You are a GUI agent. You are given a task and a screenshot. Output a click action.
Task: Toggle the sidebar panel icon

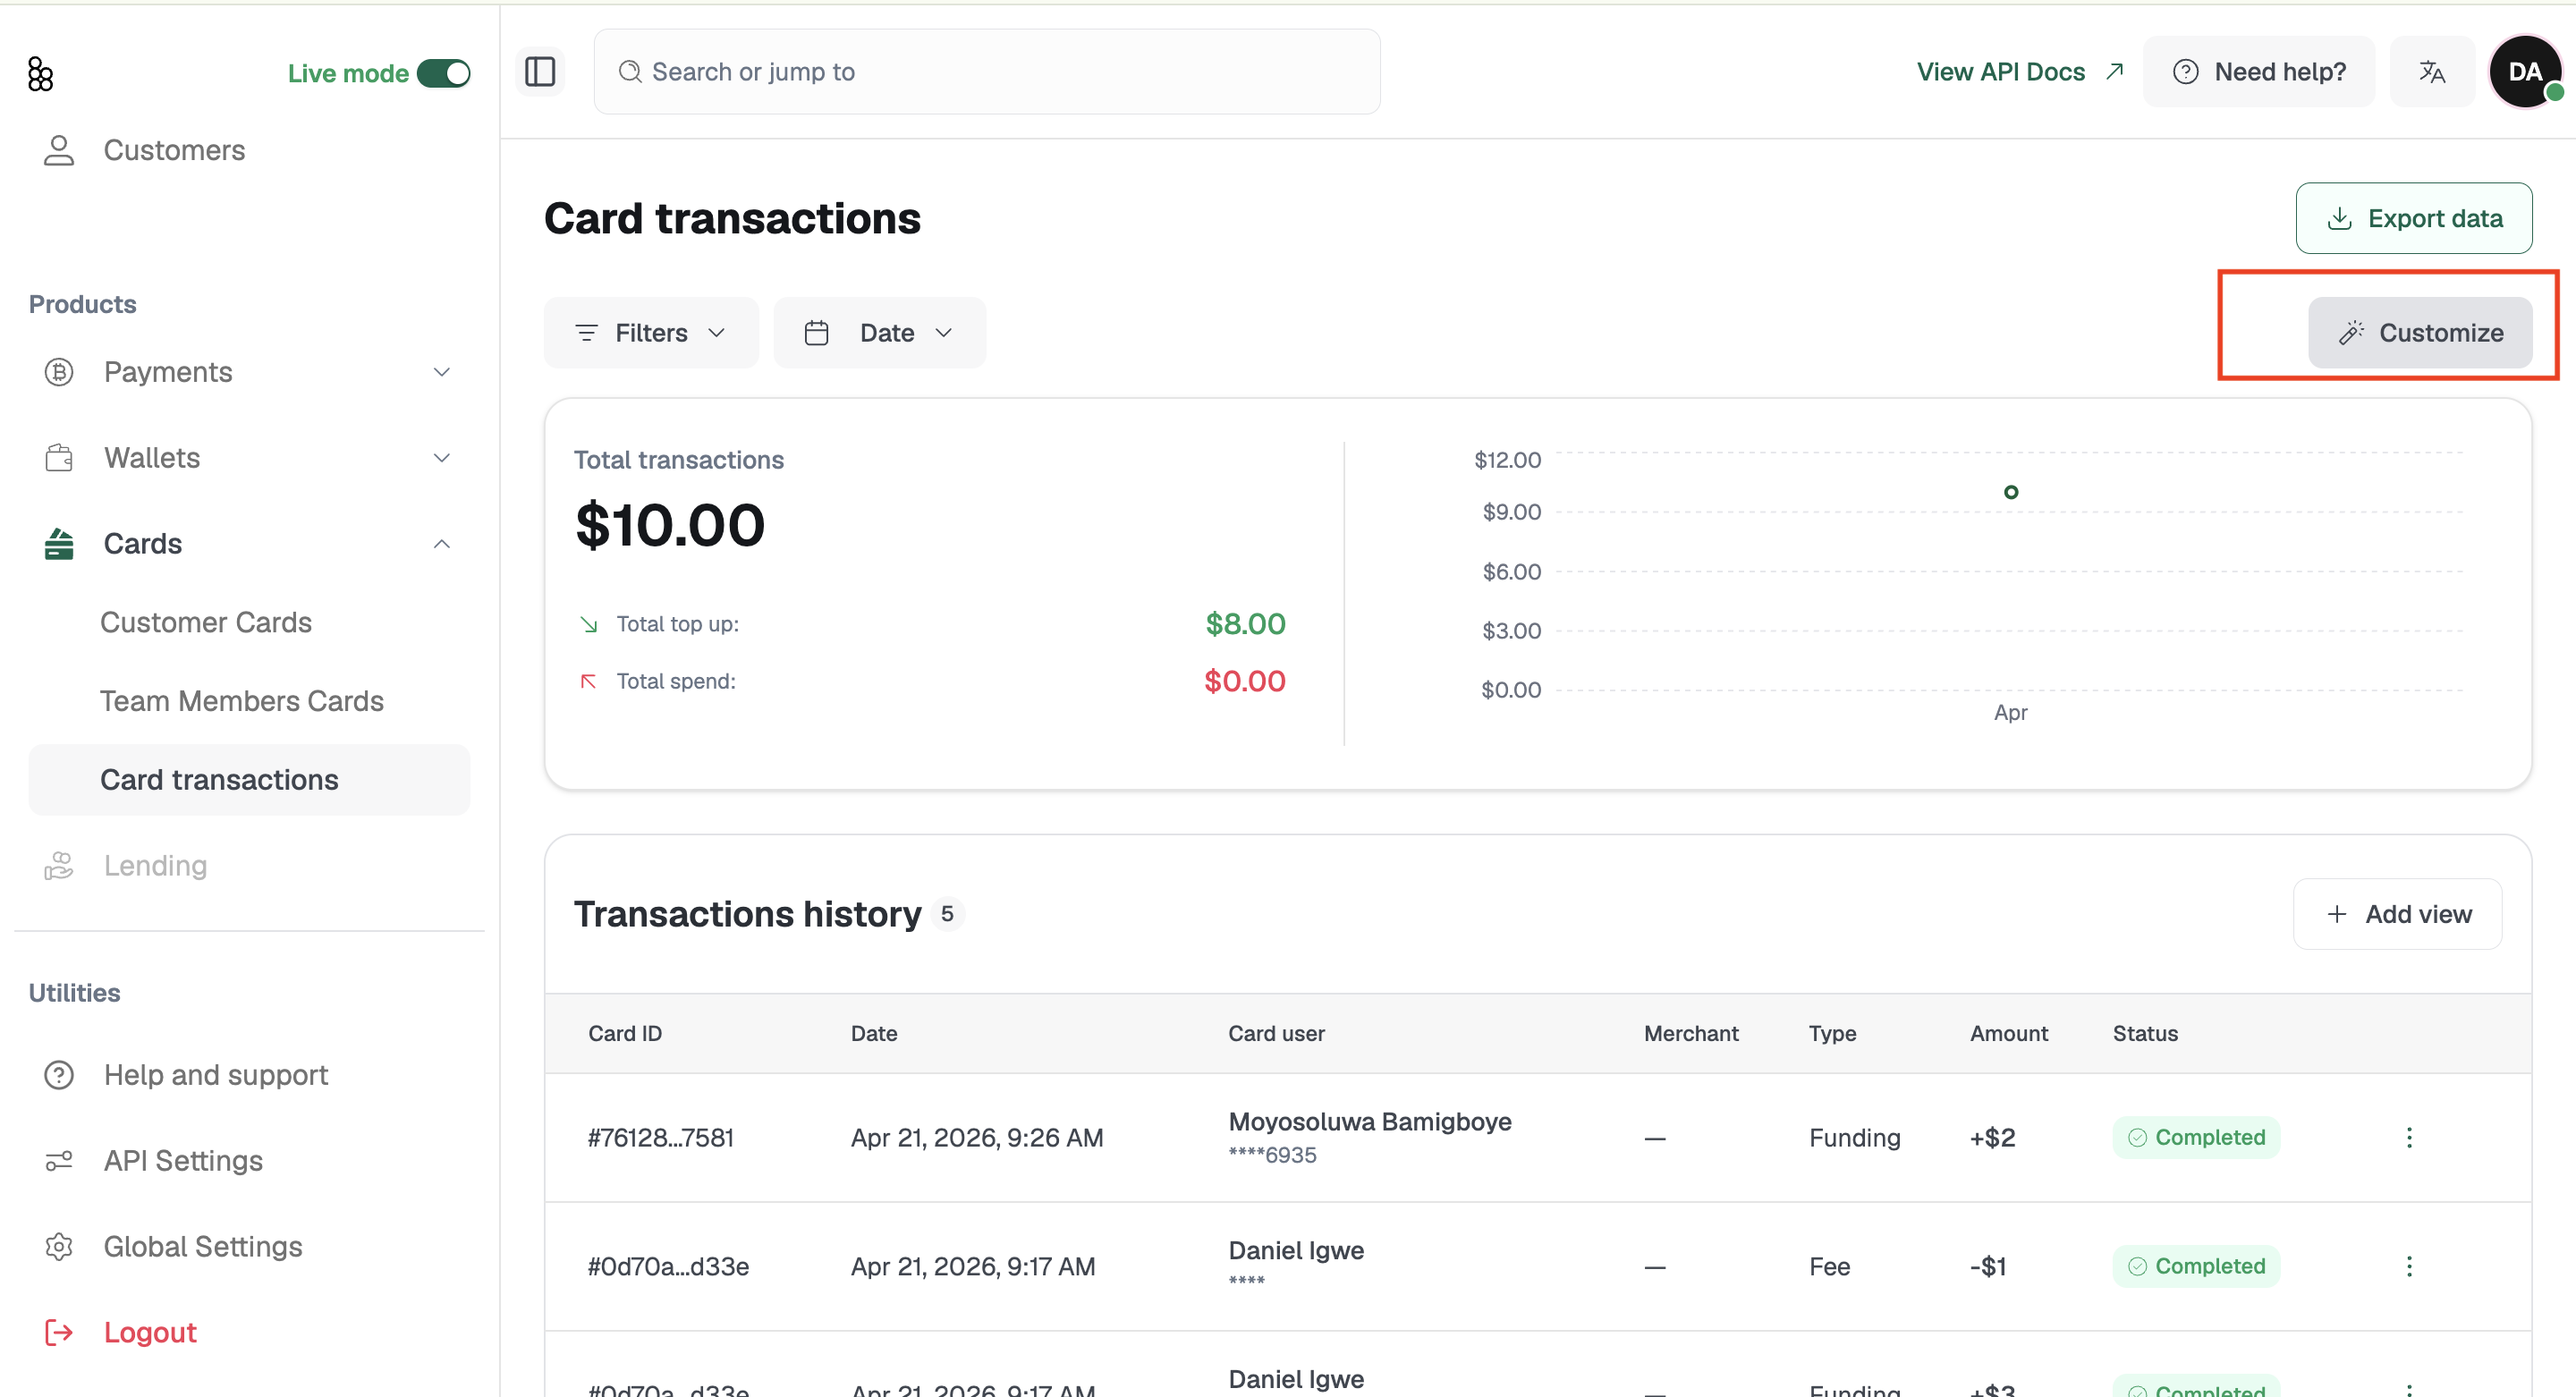tap(540, 72)
